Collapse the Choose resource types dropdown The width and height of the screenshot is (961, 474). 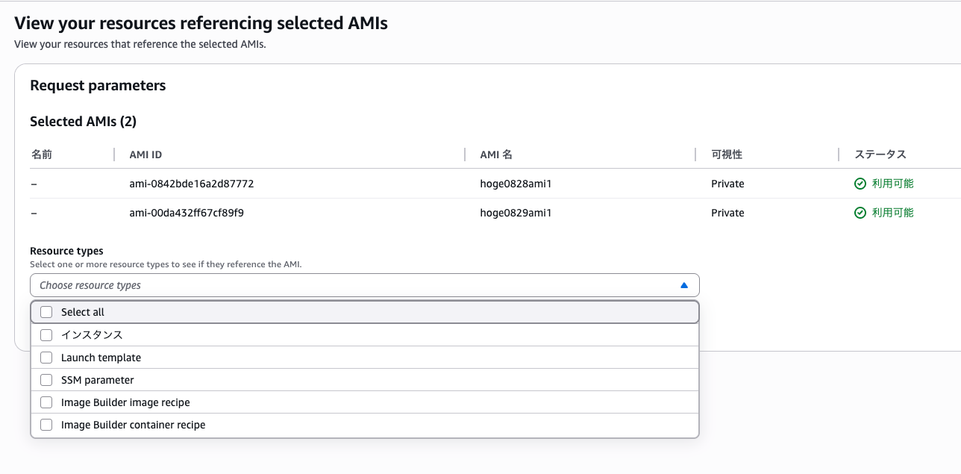365,285
